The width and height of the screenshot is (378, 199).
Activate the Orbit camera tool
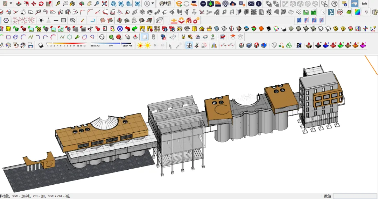[82, 3]
